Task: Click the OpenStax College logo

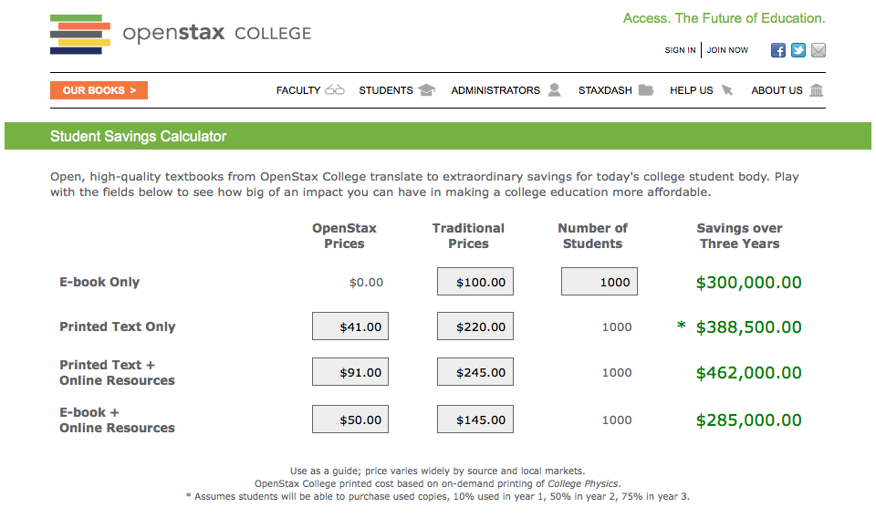Action: (x=181, y=35)
